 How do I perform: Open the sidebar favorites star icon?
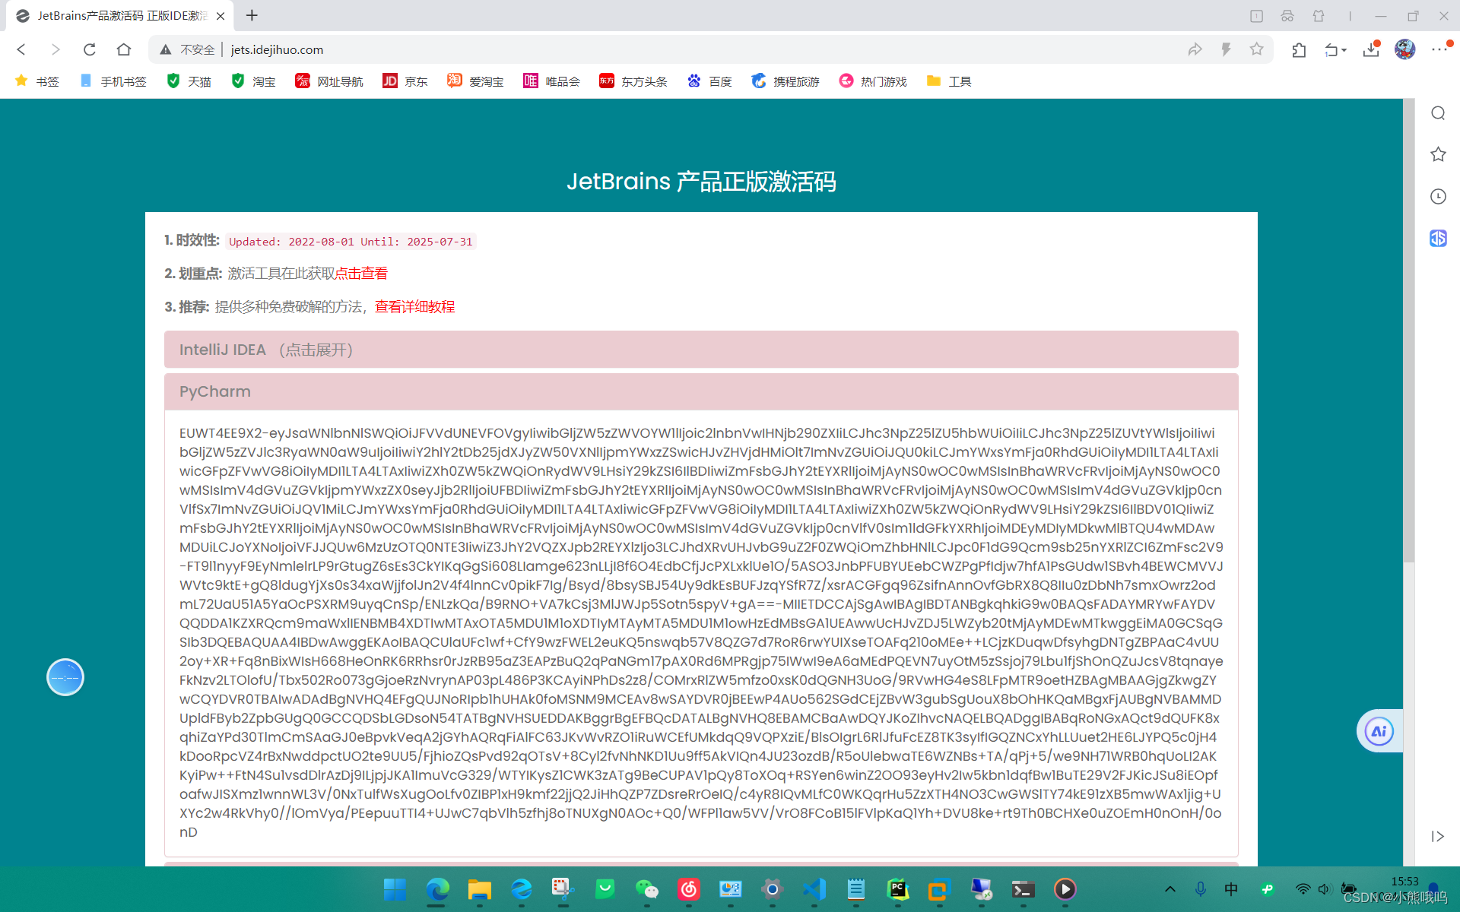[x=1438, y=154]
